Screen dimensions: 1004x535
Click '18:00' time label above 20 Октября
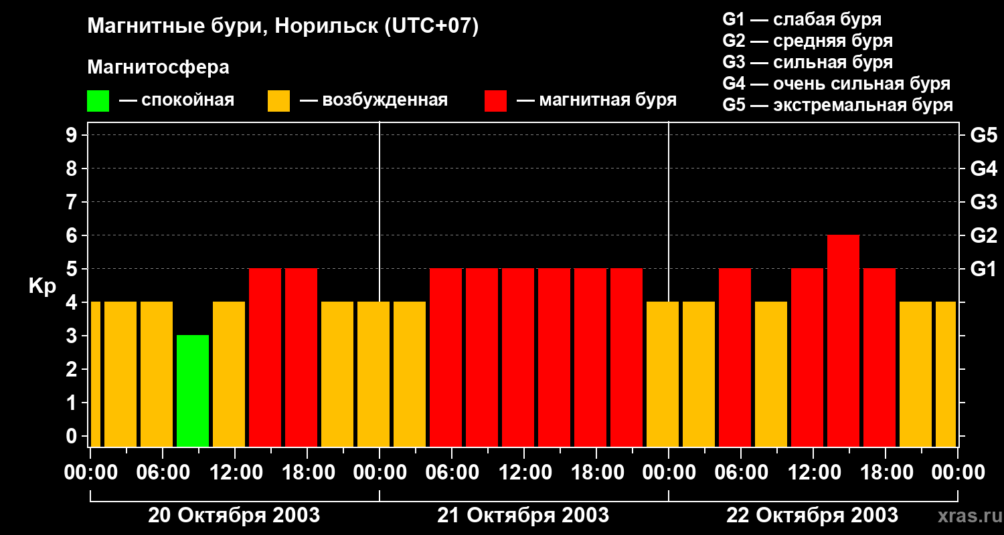click(x=307, y=472)
